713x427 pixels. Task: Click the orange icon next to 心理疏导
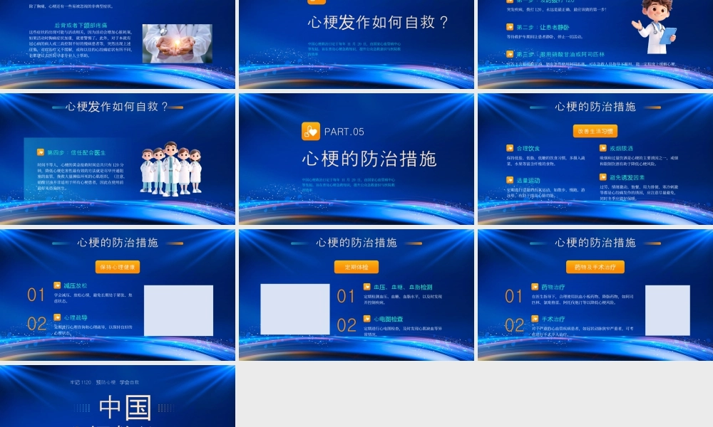[x=57, y=317]
